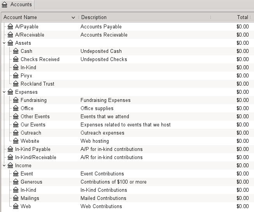Screen dimensions: 254x212
Task: Click the Rockland Trust account icon
Action: 16,84
